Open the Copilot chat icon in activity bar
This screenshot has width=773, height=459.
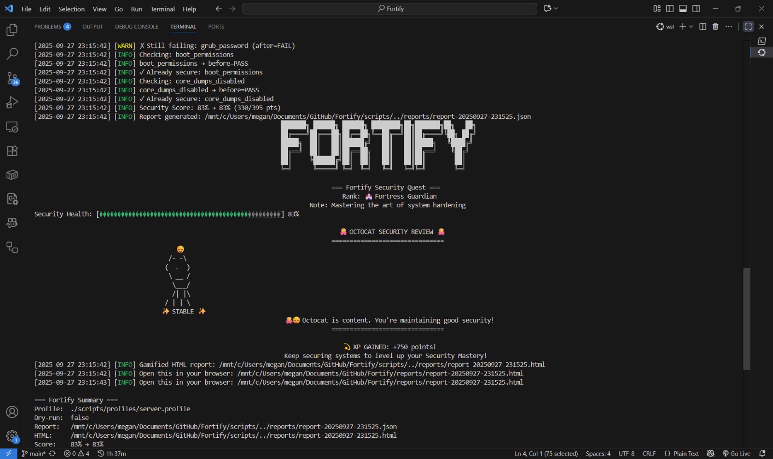pyautogui.click(x=12, y=223)
